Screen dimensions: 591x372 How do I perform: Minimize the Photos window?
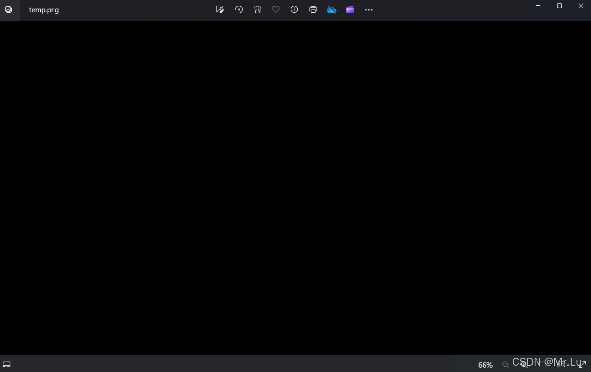click(x=537, y=6)
